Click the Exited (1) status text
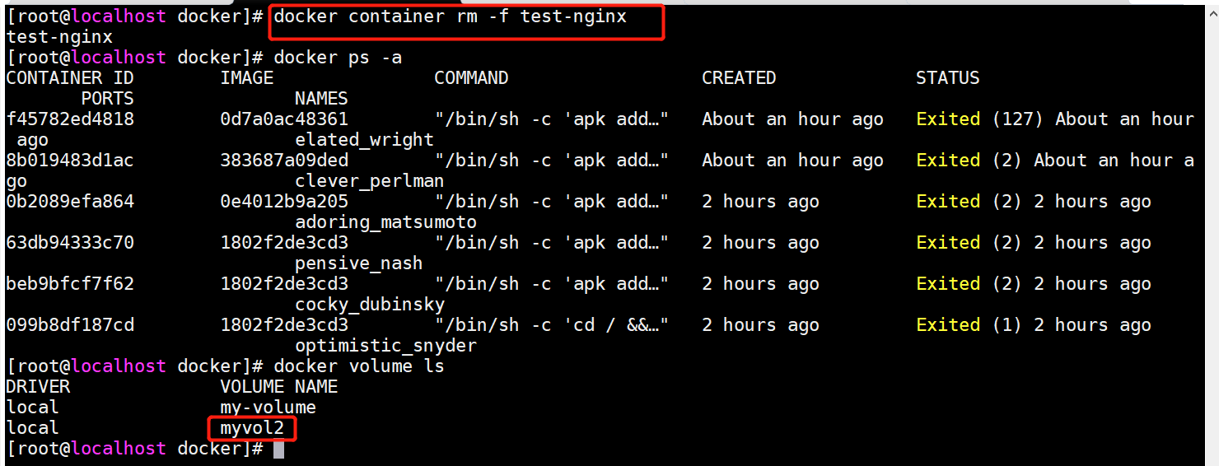Screen dimensions: 1219x466 (x=969, y=325)
